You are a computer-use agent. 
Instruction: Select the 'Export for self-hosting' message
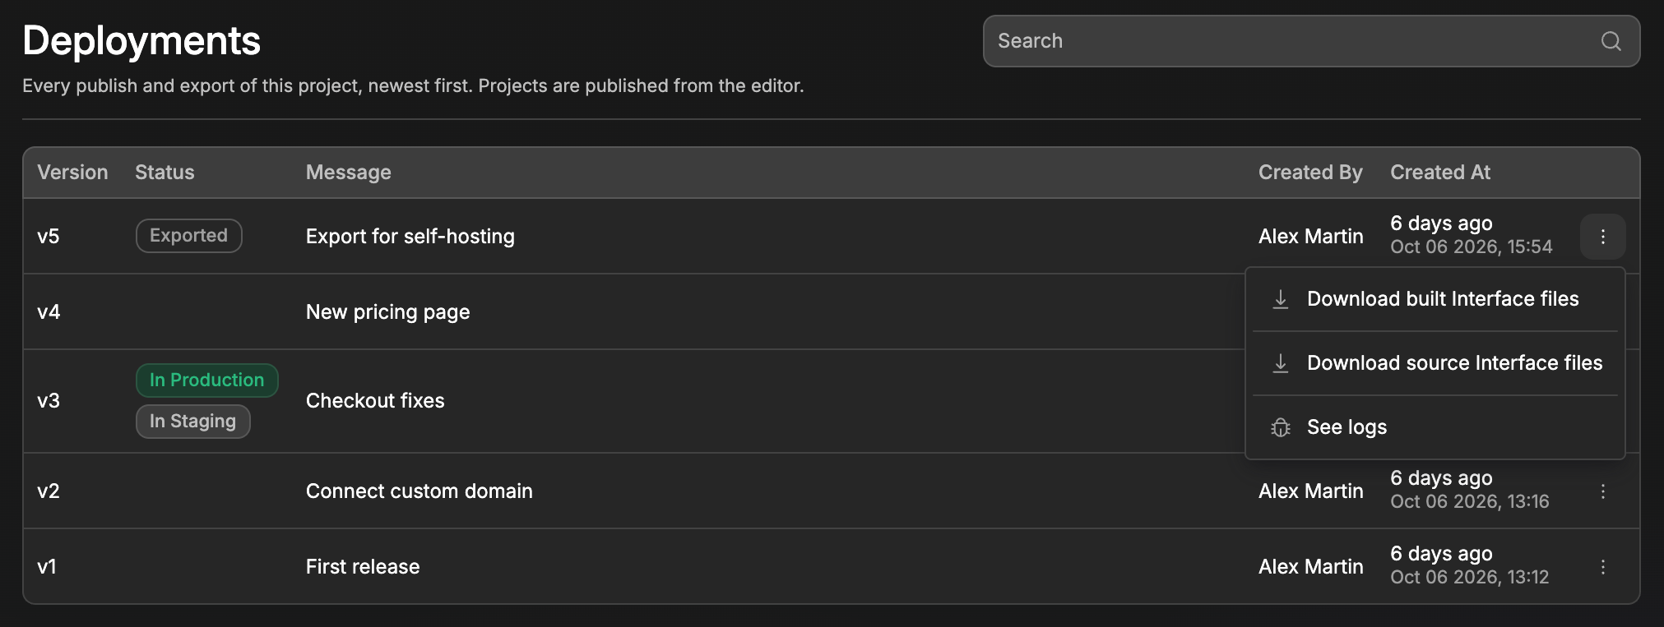pyautogui.click(x=410, y=237)
